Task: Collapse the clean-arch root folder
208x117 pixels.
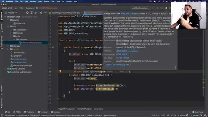Action: coord(5,17)
